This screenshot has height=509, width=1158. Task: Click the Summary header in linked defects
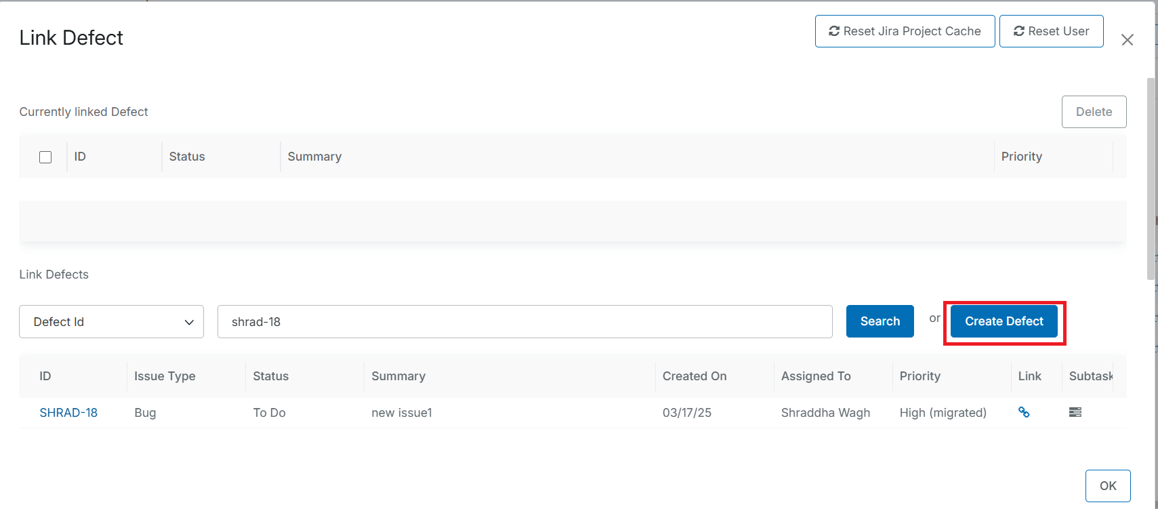point(314,157)
